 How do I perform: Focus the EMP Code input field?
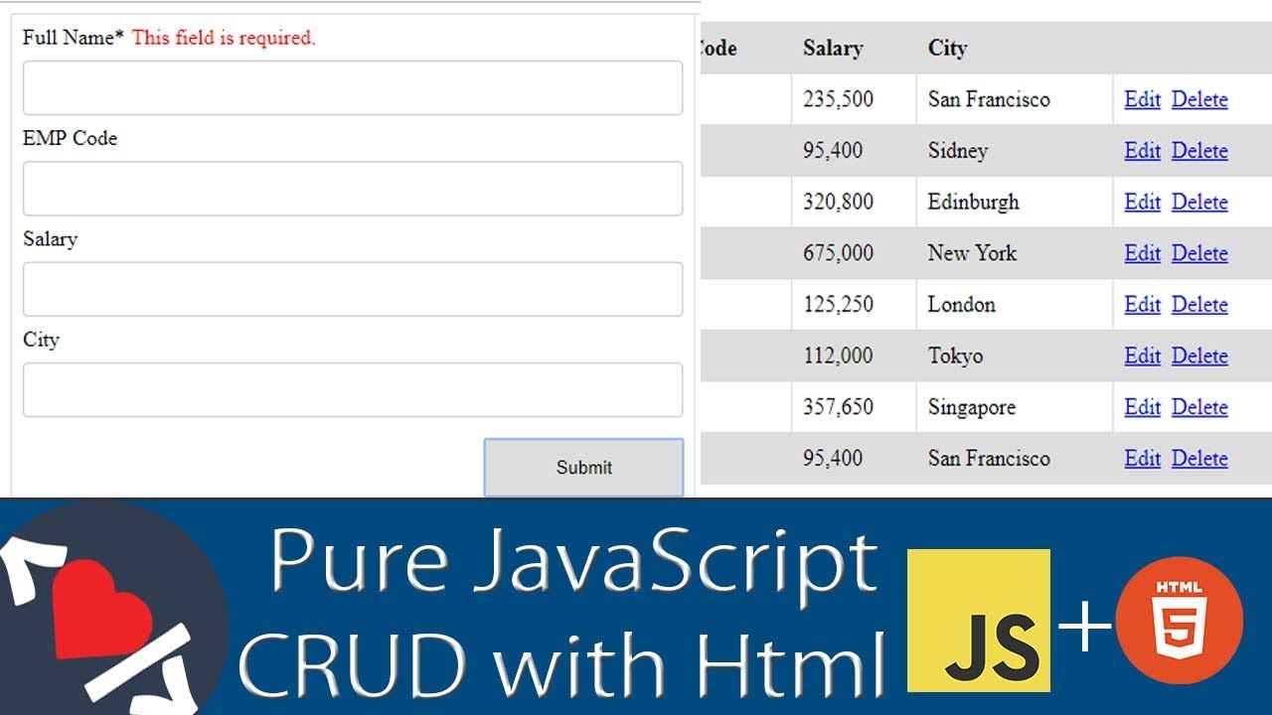pyautogui.click(x=353, y=189)
